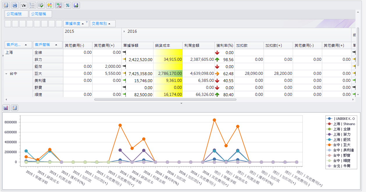Image resolution: width=366 pixels, height=192 pixels.
Task: Click the 公司簡稱 filter field button
Action: pos(40,14)
